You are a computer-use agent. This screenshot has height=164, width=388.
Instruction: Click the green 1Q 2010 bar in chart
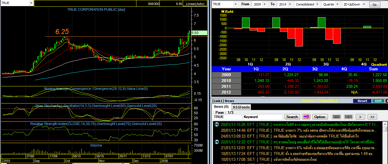[x=246, y=23]
